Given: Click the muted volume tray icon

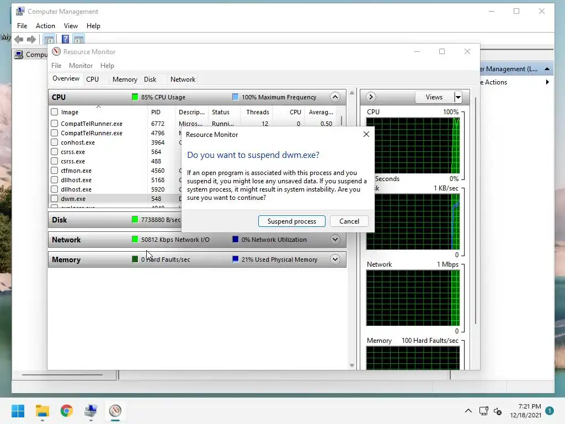Looking at the screenshot, I should [498, 411].
